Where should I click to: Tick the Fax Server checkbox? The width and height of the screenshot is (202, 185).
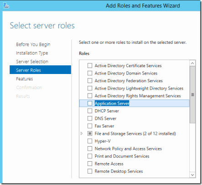coord(90,126)
